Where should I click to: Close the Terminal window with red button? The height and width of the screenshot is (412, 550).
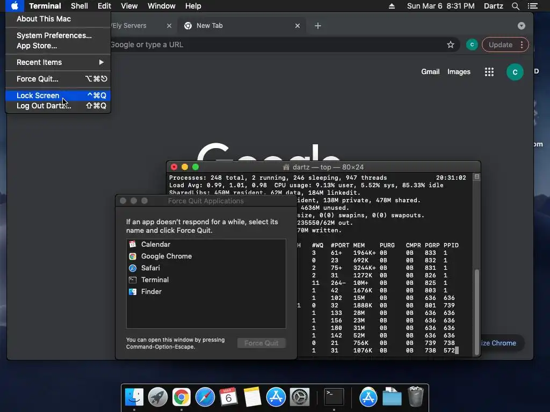coord(174,167)
